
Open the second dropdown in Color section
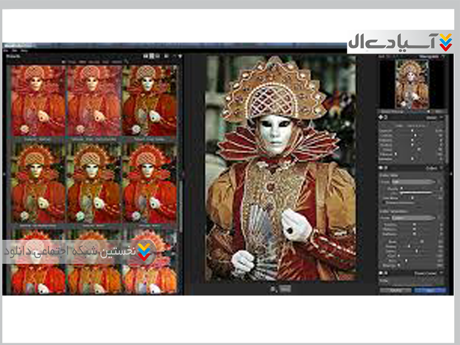point(413,218)
